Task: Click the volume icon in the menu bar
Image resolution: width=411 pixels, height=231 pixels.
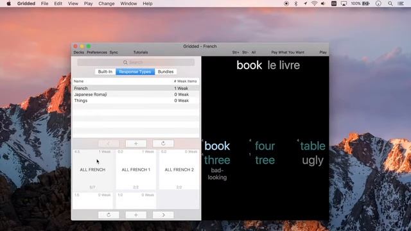Action: tap(323, 3)
